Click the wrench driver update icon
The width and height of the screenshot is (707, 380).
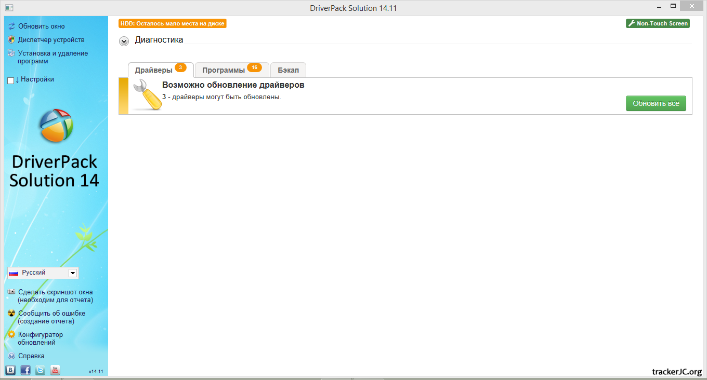[x=146, y=96]
